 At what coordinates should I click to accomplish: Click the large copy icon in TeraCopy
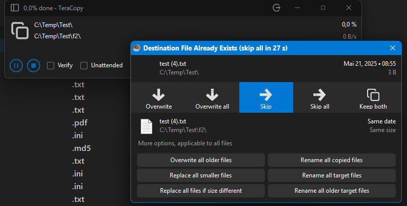20,31
